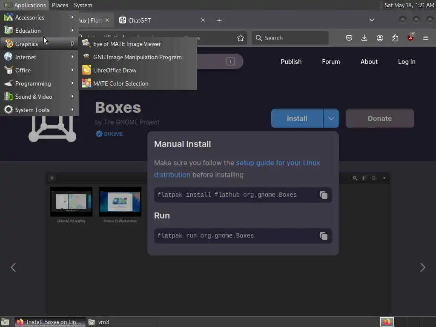Click the Publish link
436x327 pixels.
(291, 62)
